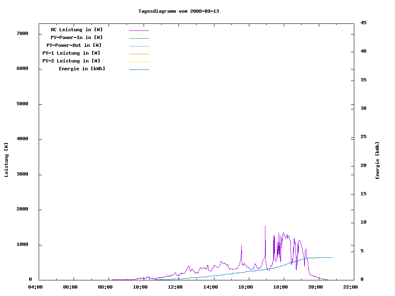Click the 04:00 label at axis start
395x296 pixels.
[35, 287]
